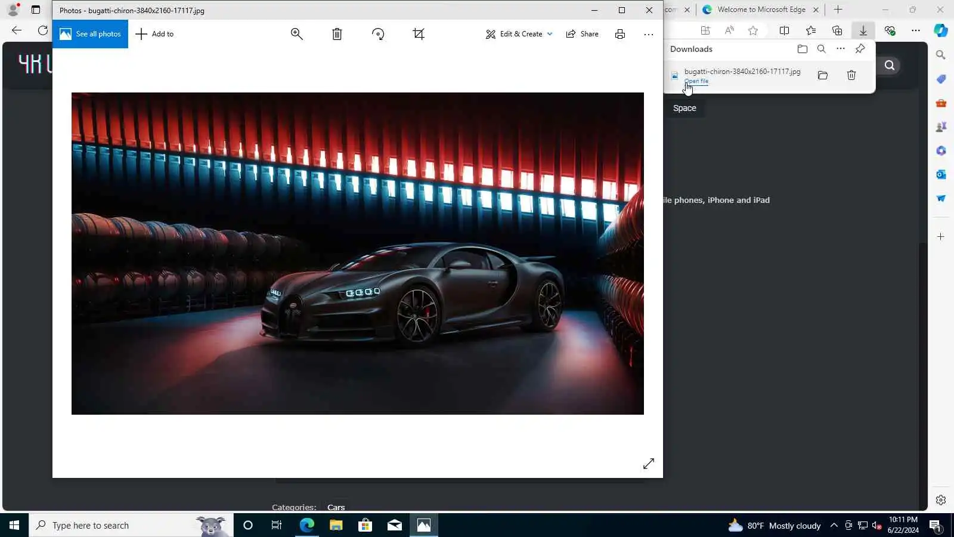The image size is (954, 537).
Task: Rotate the Bugatti photo
Action: coord(378,34)
